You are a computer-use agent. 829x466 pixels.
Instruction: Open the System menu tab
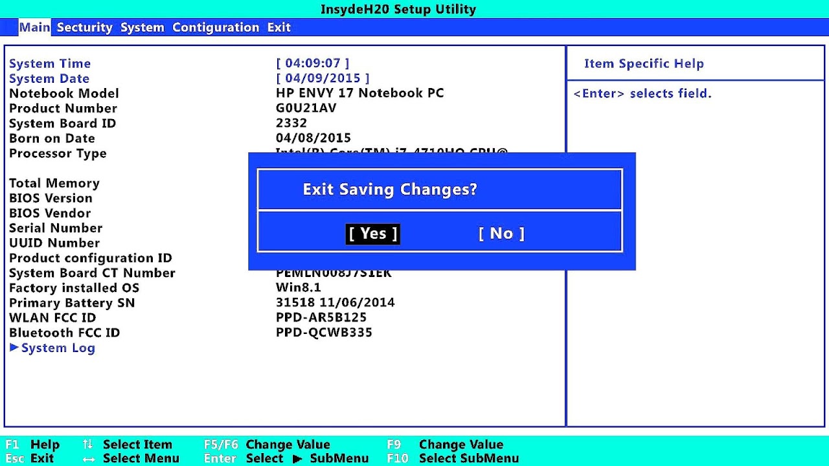(x=142, y=28)
